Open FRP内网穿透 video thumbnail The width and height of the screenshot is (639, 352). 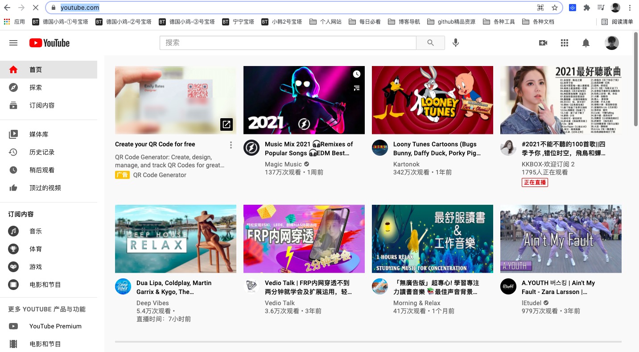click(304, 239)
